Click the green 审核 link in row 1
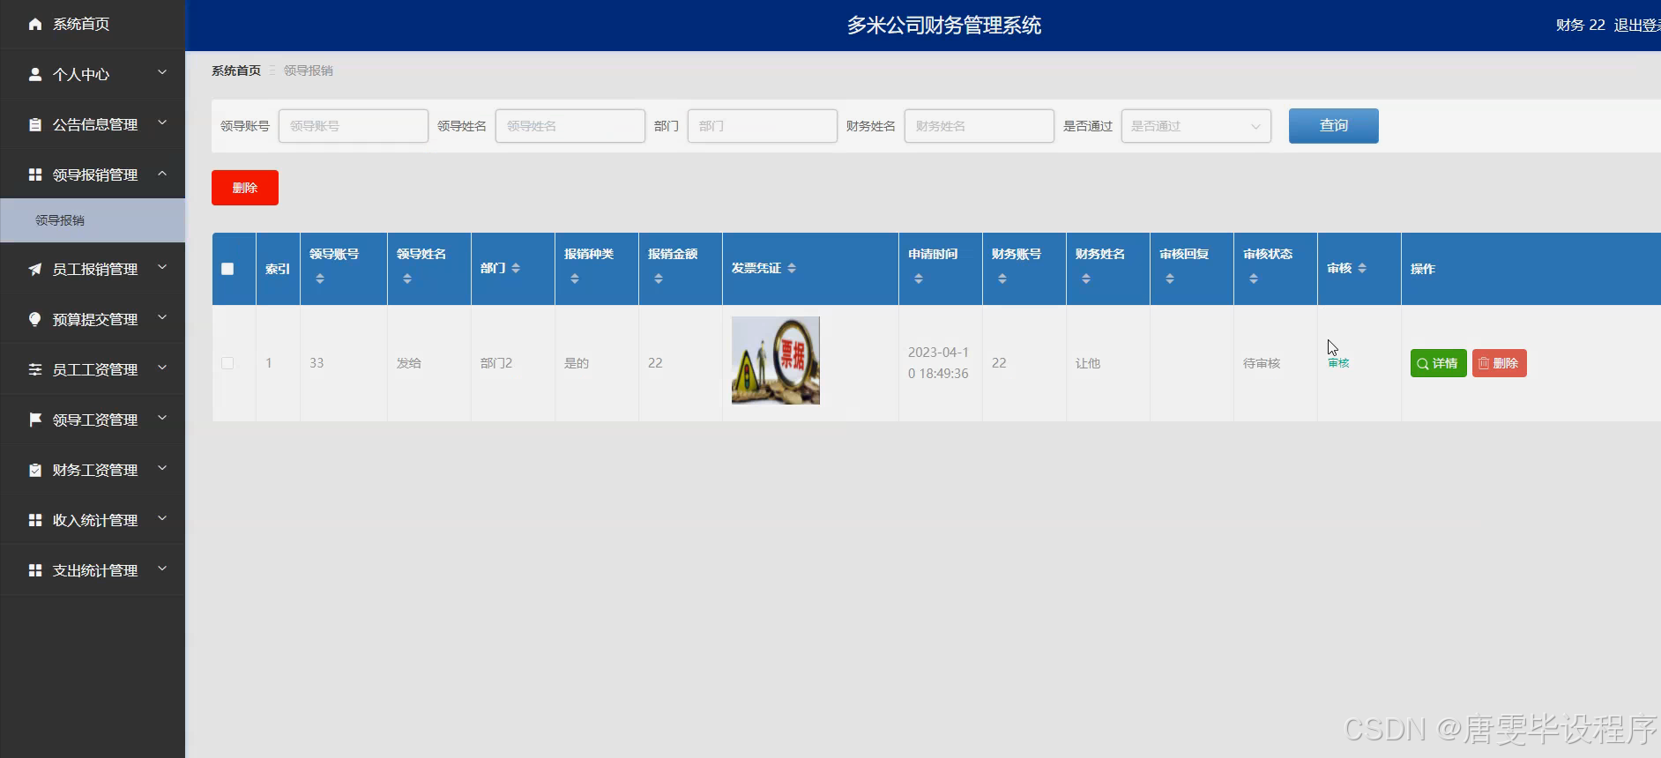This screenshot has height=758, width=1661. pos(1338,363)
